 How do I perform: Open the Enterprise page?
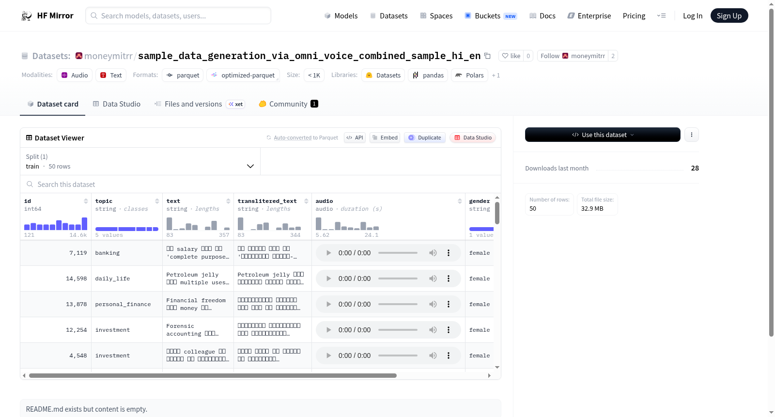coord(589,16)
